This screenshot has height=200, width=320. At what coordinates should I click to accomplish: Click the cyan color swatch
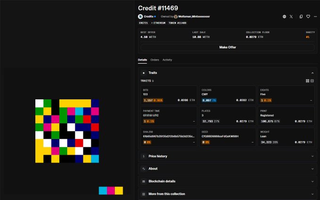pyautogui.click(x=103, y=191)
